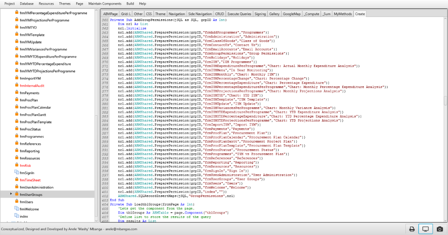Switch to the _Compute tab
This screenshot has height=235, width=448.
(312, 14)
